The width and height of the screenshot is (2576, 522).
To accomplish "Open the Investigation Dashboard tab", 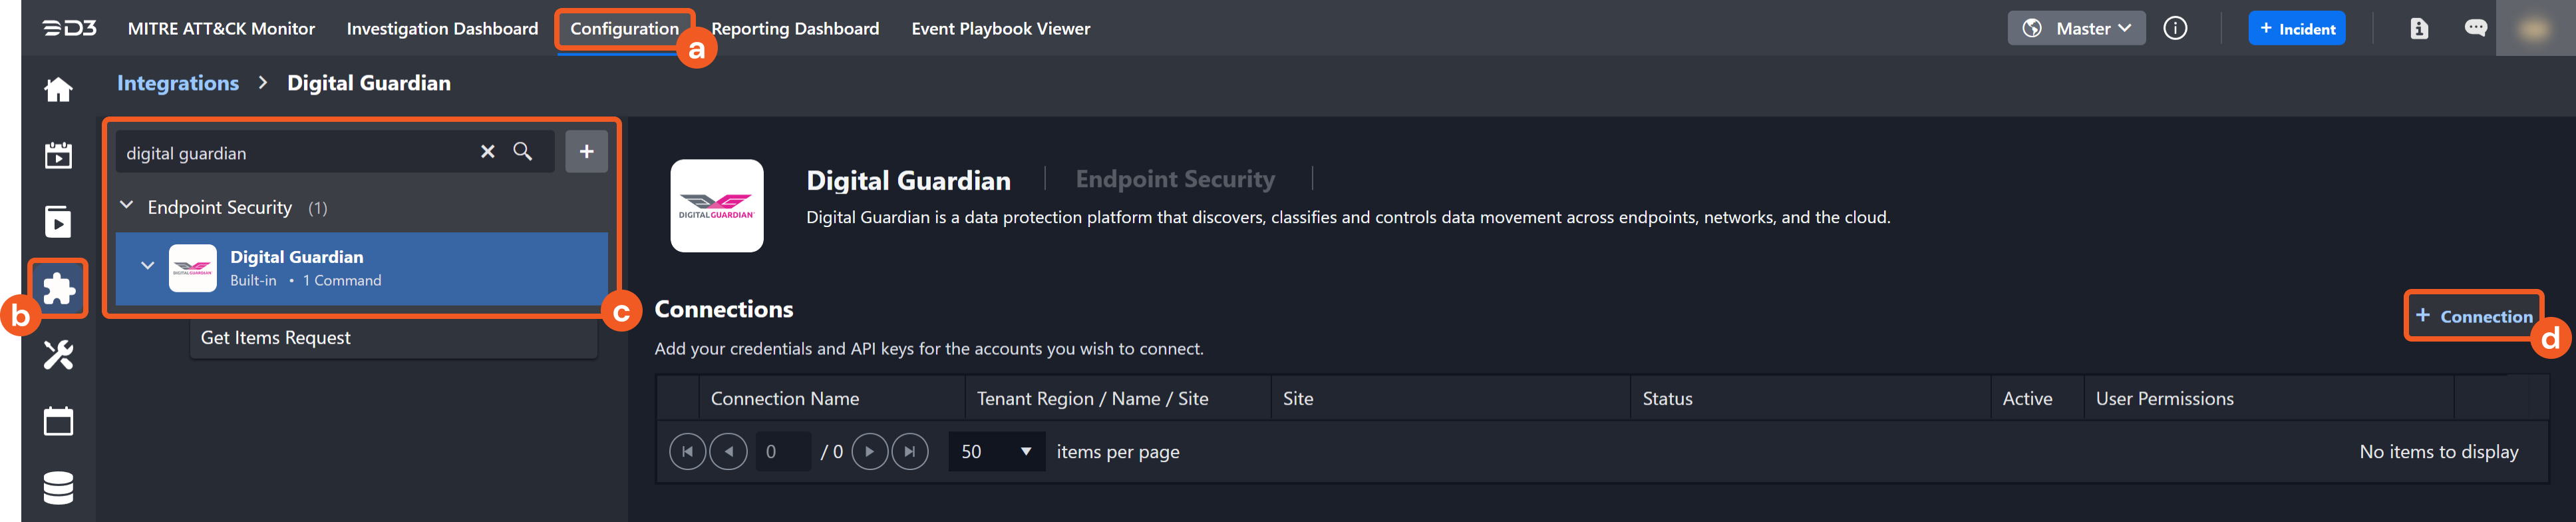I will click(x=442, y=28).
